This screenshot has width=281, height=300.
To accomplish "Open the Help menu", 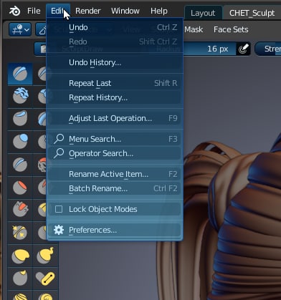I will point(159,11).
